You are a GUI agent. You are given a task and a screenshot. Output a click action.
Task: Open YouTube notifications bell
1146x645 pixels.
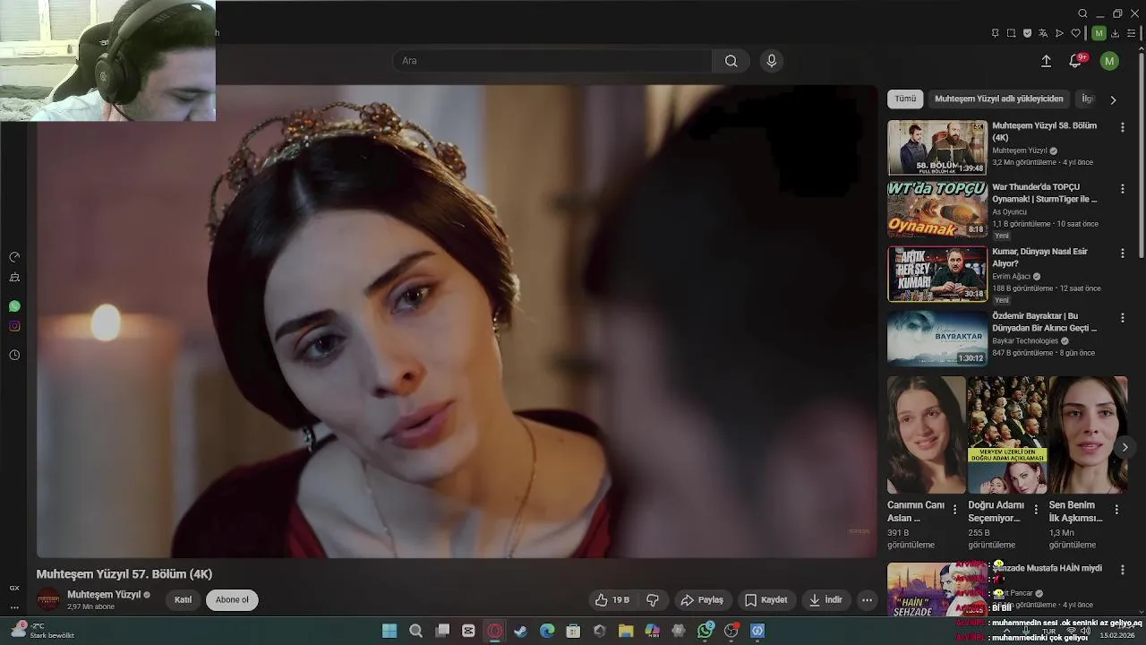click(1075, 61)
